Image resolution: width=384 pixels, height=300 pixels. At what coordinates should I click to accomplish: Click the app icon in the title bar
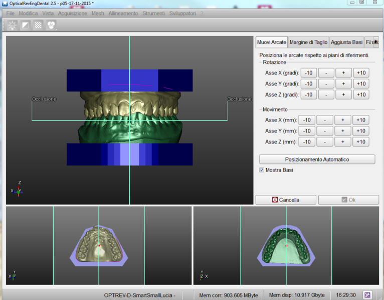tap(5, 3)
